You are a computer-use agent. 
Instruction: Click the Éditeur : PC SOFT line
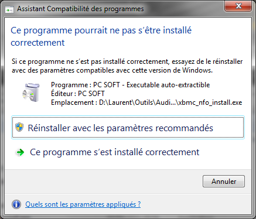pos(78,94)
